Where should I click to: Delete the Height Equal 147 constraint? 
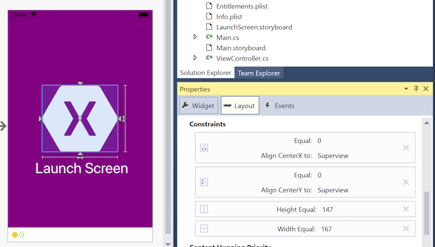(406, 209)
